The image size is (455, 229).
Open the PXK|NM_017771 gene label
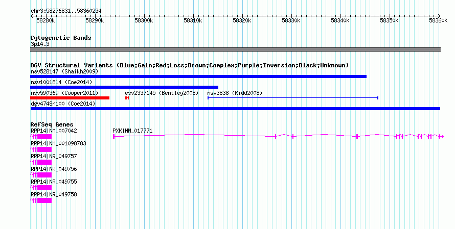pos(132,131)
